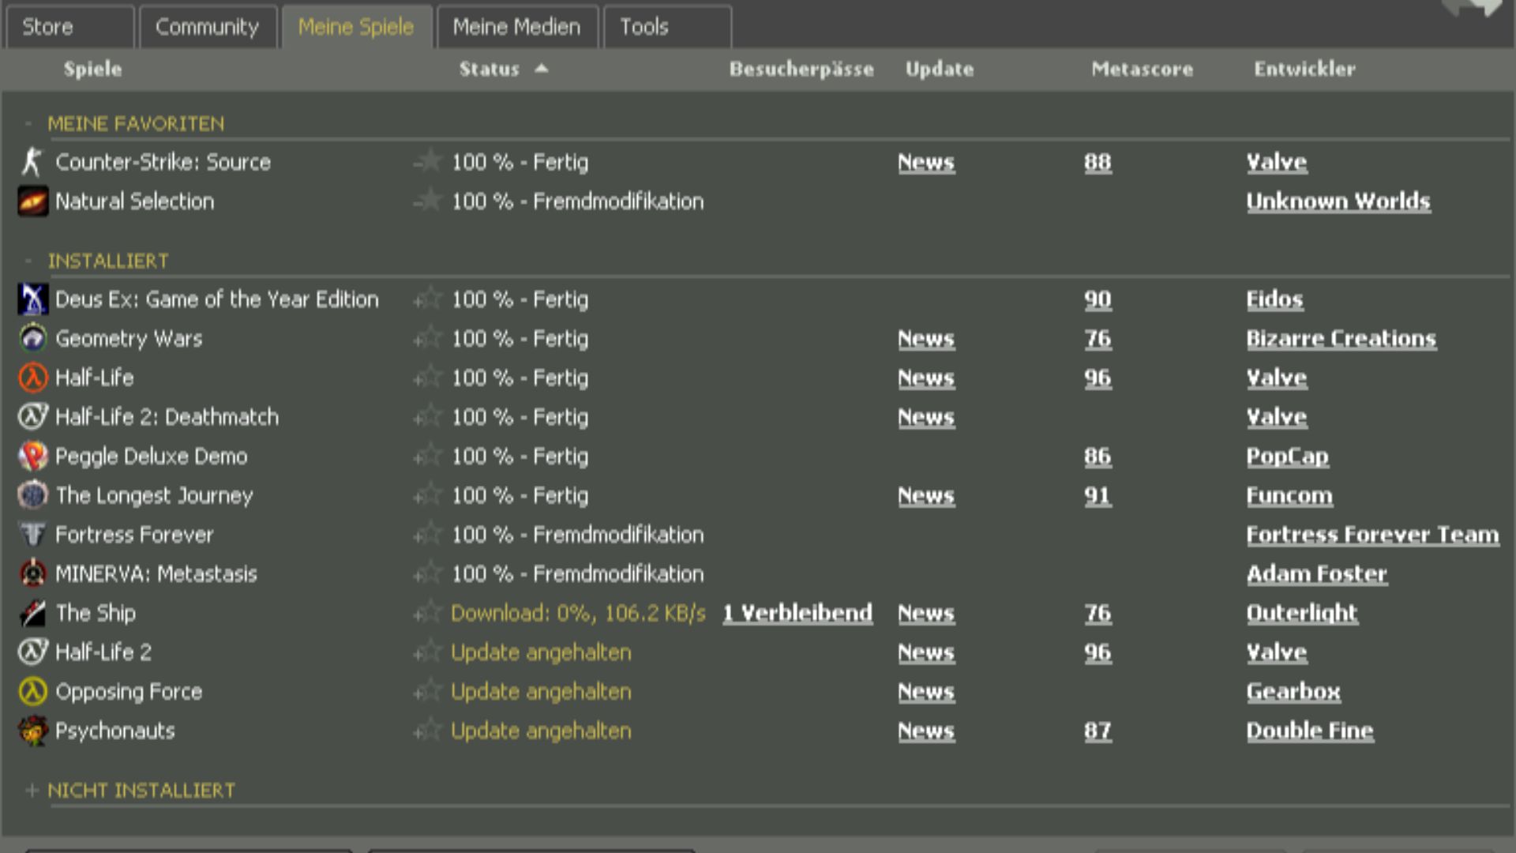The width and height of the screenshot is (1516, 853).
Task: Collapse the Meine Favoriten section
Action: point(29,123)
